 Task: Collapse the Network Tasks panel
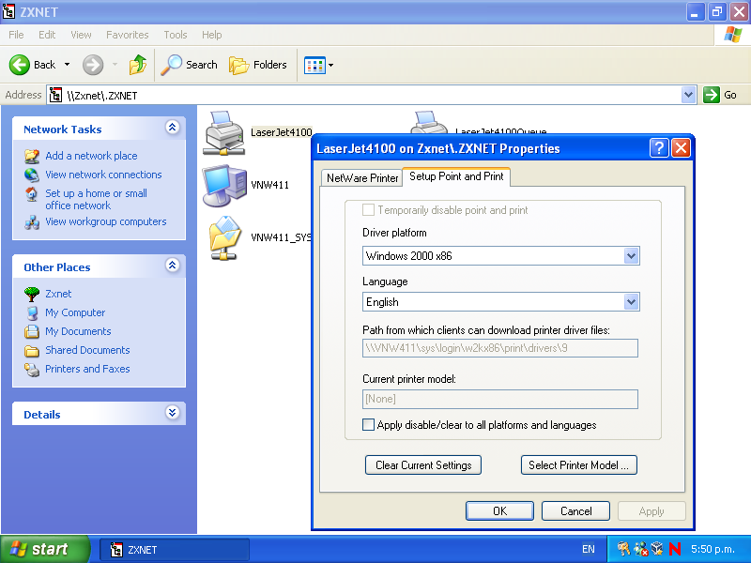pyautogui.click(x=173, y=128)
